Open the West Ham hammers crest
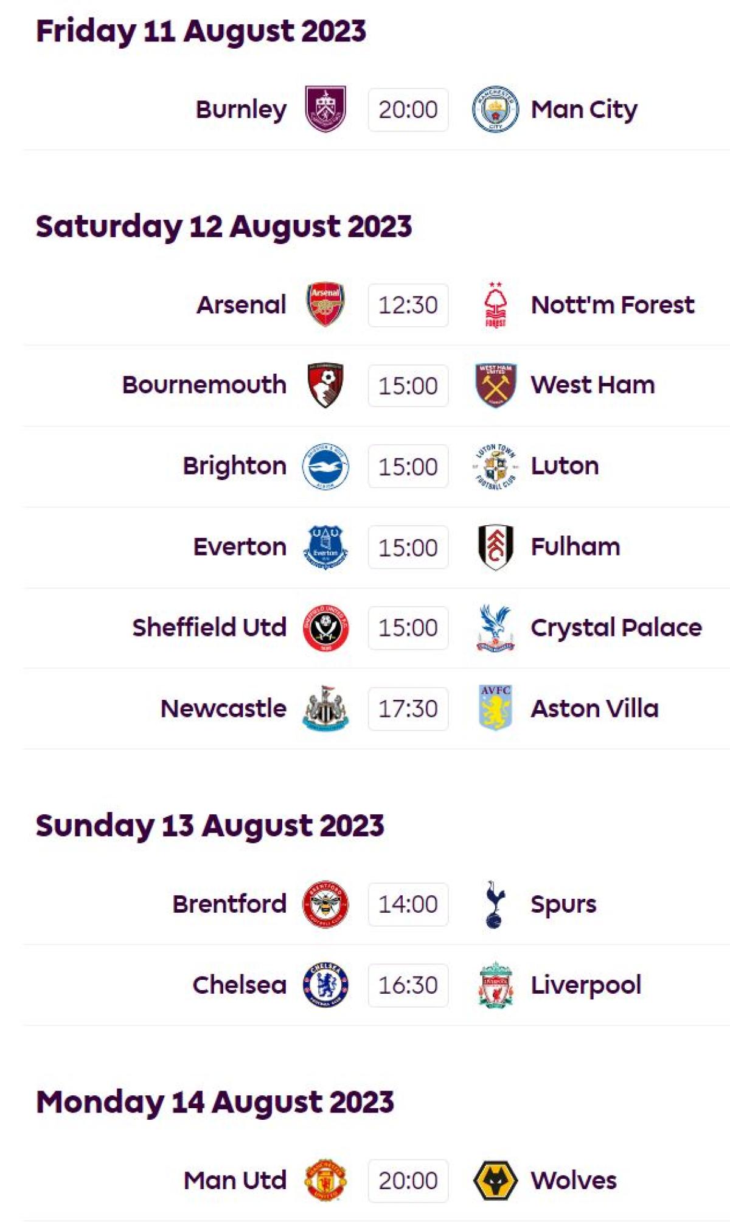The image size is (730, 1225). click(495, 385)
